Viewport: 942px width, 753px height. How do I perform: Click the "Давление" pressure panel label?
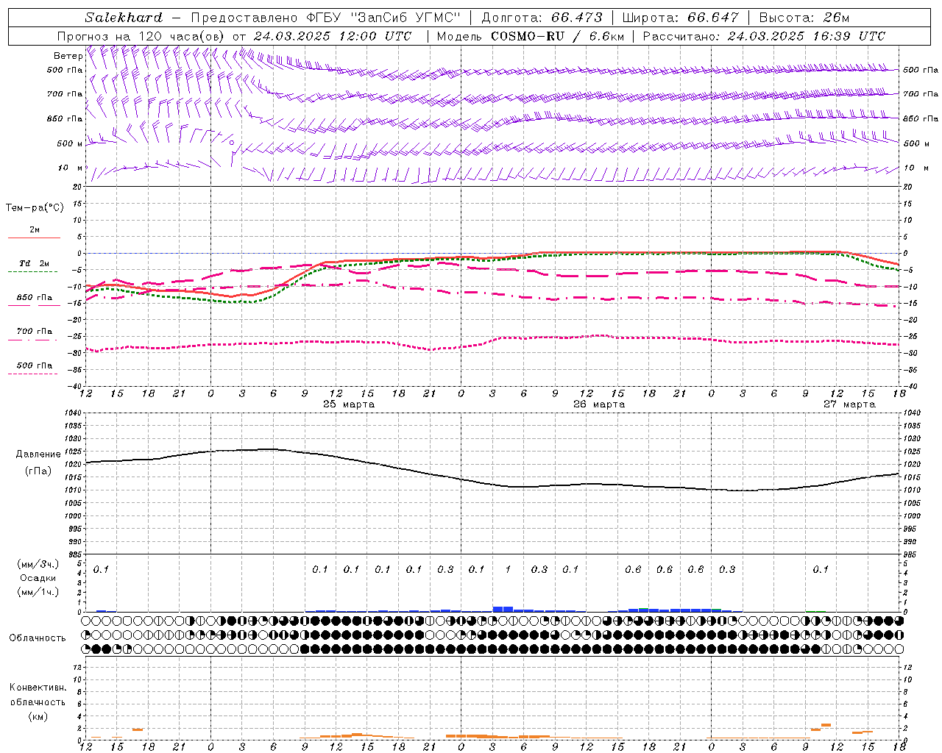click(x=38, y=454)
